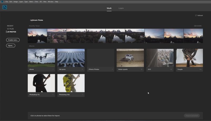Click the 'hdr pano' album label
Viewport: 211px width, 121px height.
[62, 69]
